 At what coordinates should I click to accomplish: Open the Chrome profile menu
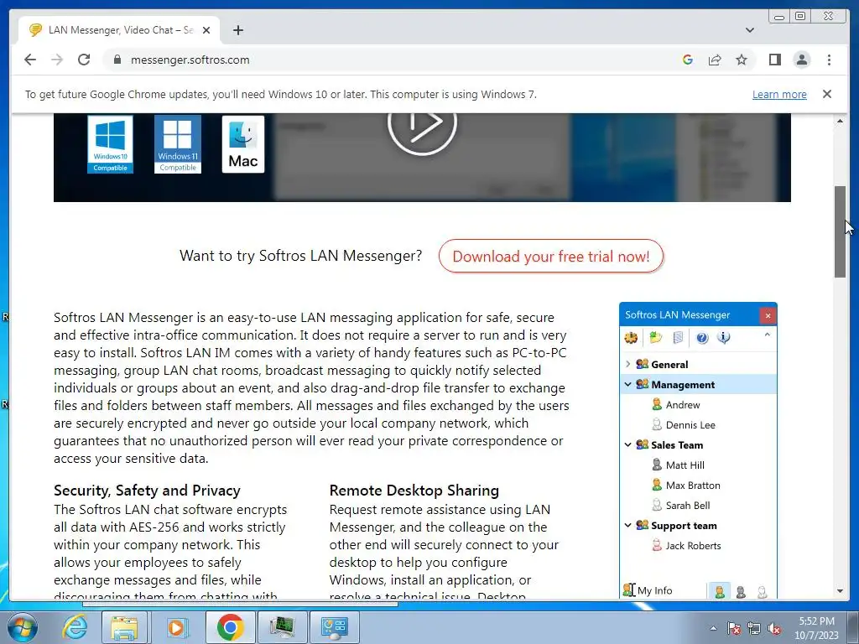pyautogui.click(x=801, y=60)
